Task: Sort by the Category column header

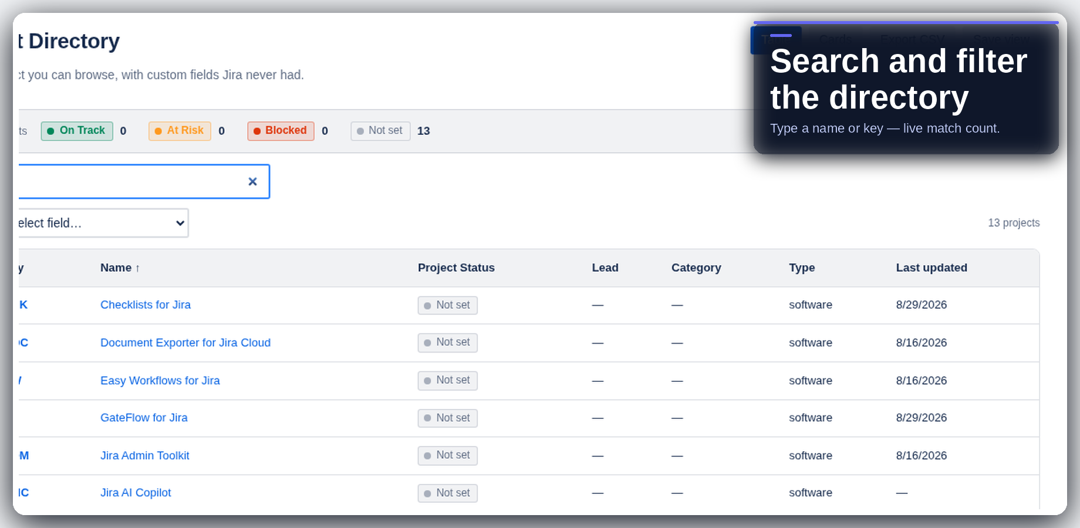Action: pyautogui.click(x=696, y=268)
